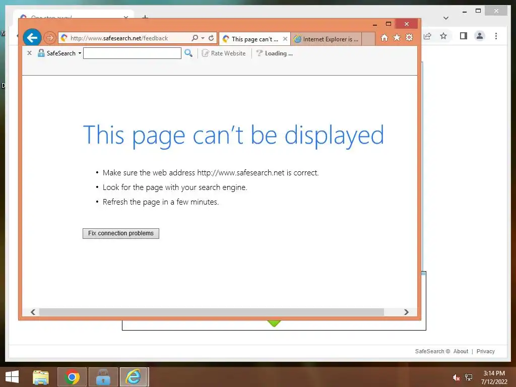Maximize the Internet Explorer window
The width and height of the screenshot is (516, 387).
389,24
